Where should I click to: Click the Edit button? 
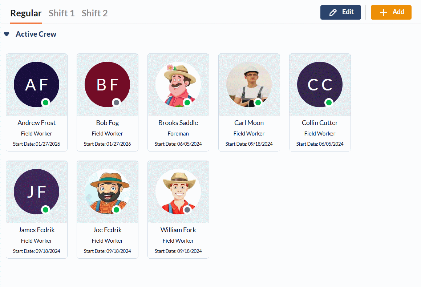340,12
